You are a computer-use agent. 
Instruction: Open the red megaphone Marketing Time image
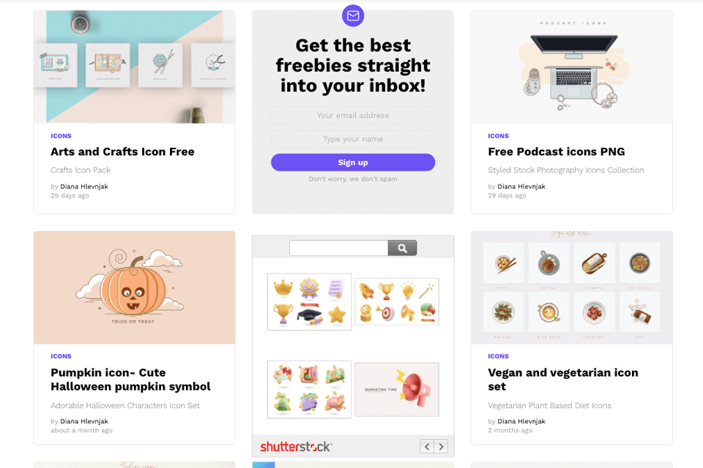[x=397, y=390]
